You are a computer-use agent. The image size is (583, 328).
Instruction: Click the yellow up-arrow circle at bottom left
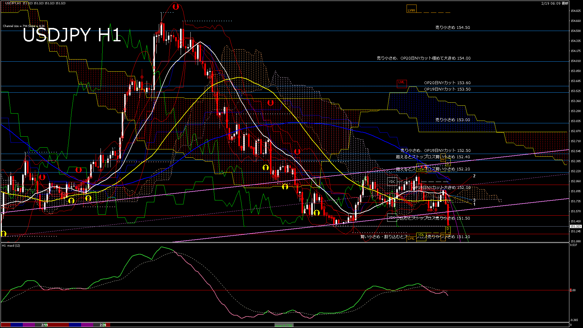3,234
